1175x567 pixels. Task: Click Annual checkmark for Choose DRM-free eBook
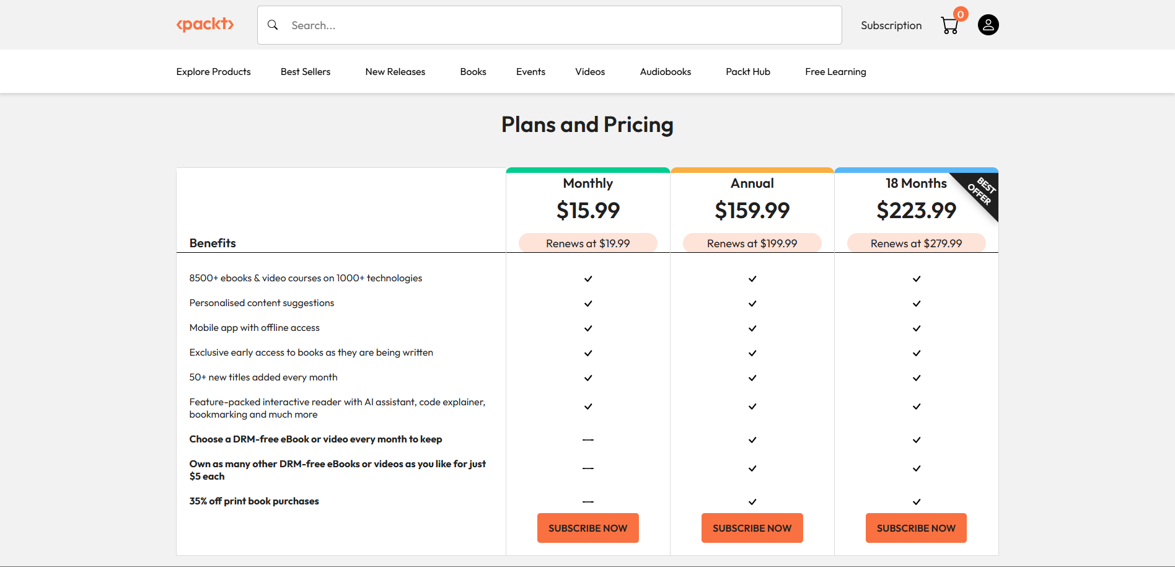(x=752, y=440)
